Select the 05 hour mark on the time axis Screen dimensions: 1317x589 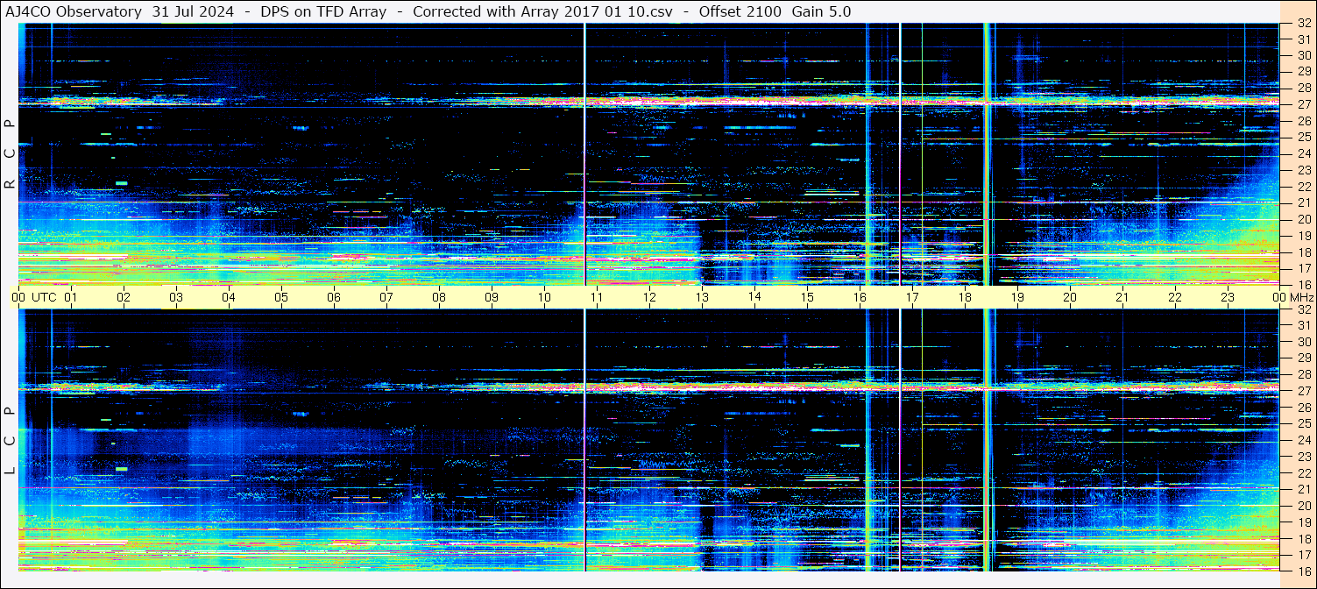coord(281,297)
